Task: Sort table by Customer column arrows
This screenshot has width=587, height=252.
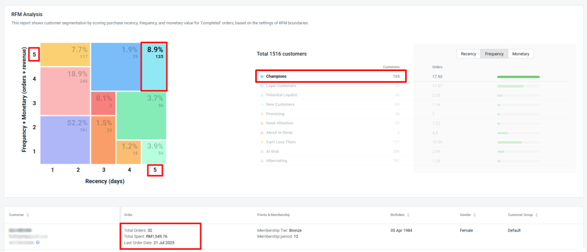Action: pyautogui.click(x=28, y=215)
